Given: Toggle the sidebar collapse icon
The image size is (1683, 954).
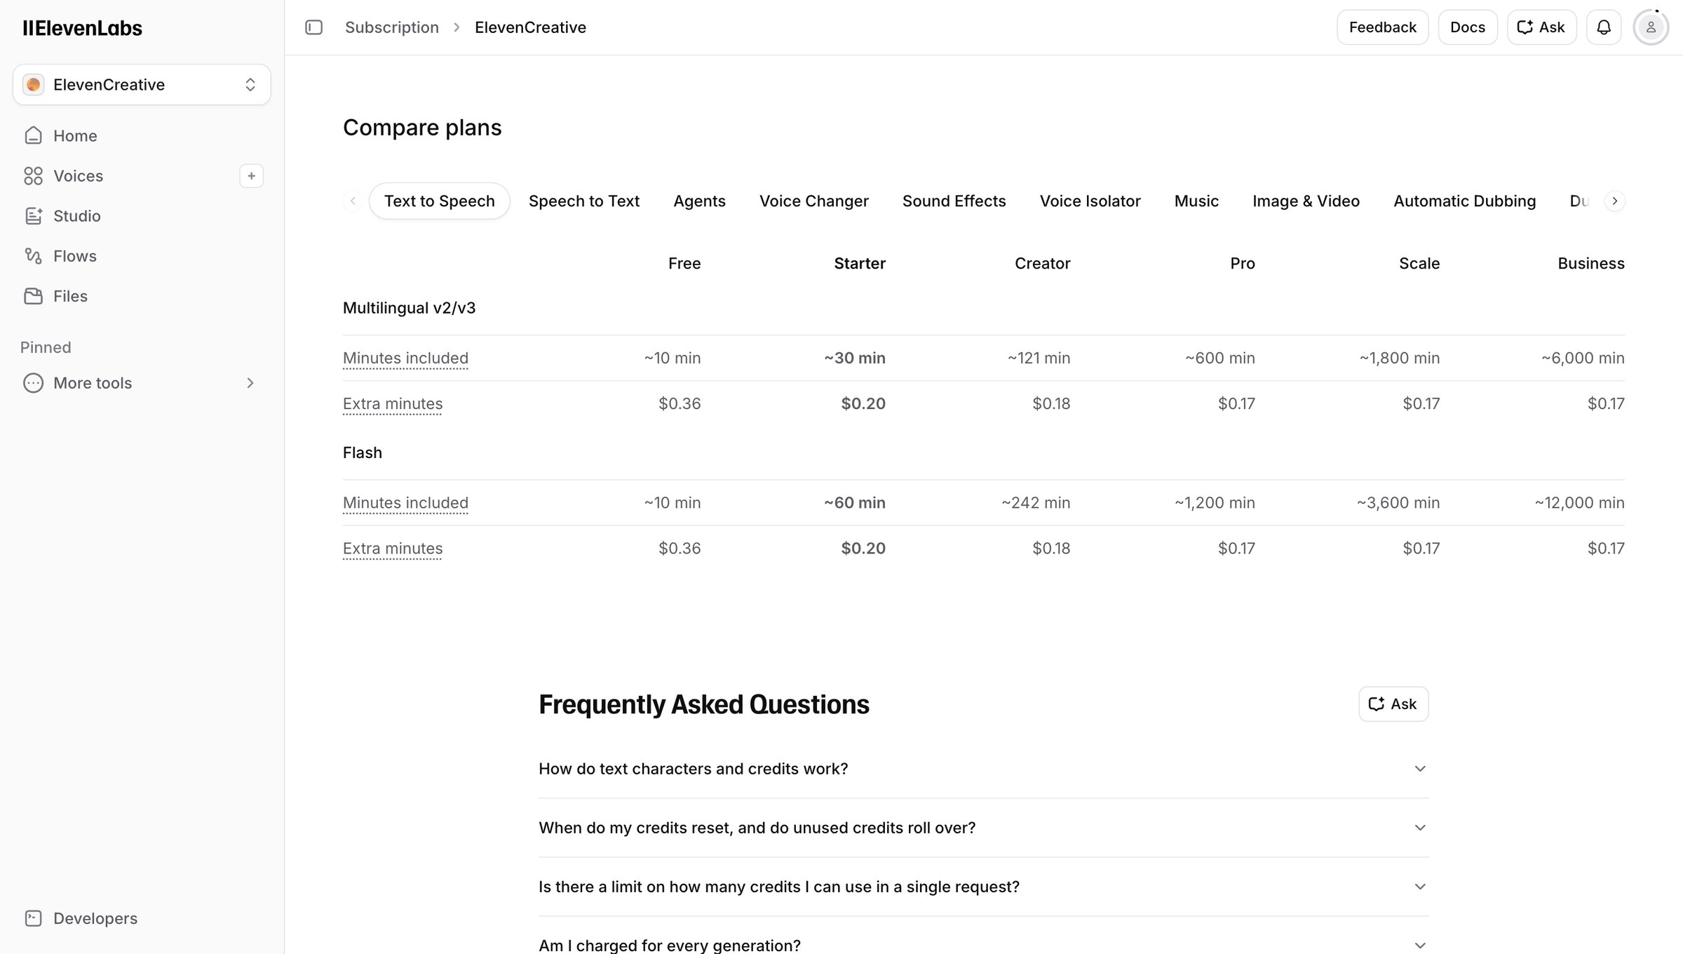Looking at the screenshot, I should click(313, 27).
